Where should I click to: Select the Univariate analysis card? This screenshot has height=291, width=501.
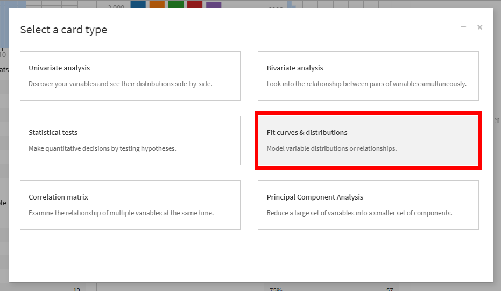pos(130,76)
